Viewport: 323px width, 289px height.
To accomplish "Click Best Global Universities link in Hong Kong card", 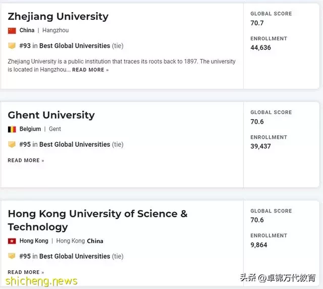I will pos(74,256).
